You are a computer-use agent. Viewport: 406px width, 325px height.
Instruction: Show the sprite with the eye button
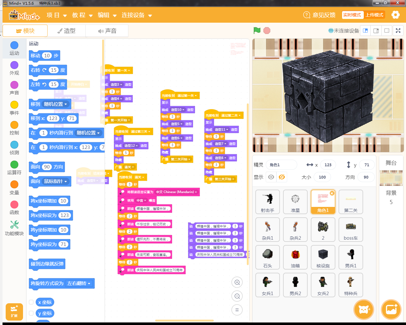[271, 177]
